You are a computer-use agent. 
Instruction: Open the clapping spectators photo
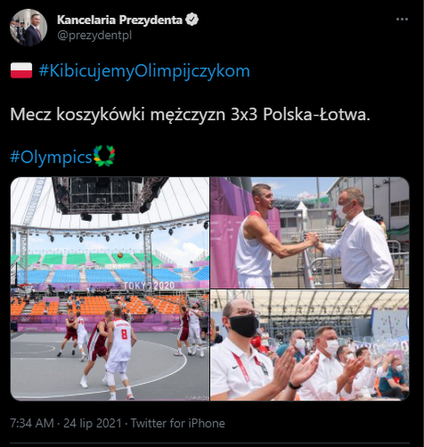point(309,345)
